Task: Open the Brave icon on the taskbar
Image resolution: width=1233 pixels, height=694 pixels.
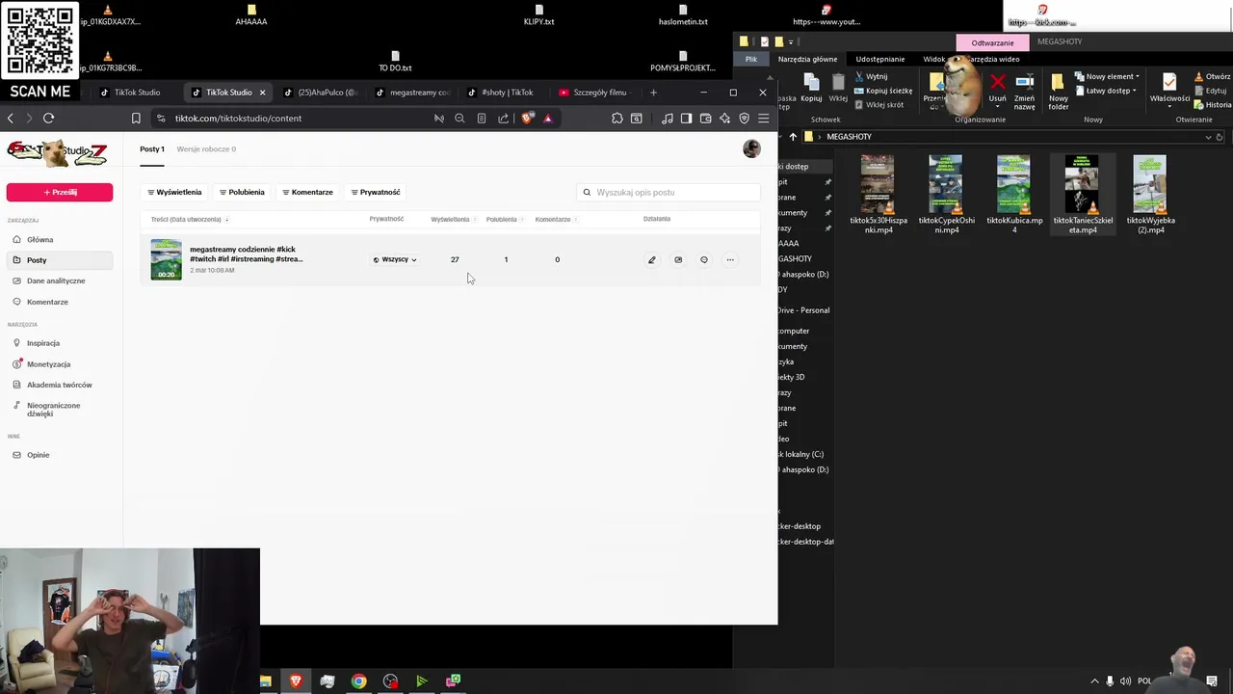Action: click(296, 681)
